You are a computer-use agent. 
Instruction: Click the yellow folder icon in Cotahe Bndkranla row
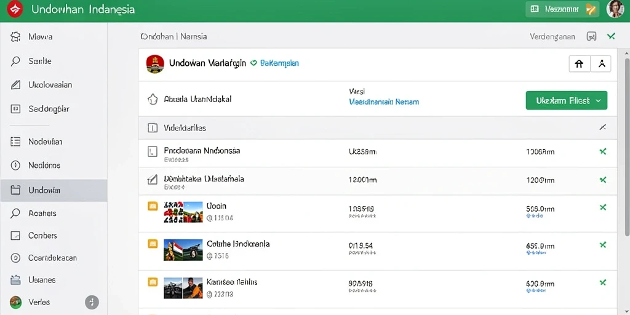click(x=153, y=244)
